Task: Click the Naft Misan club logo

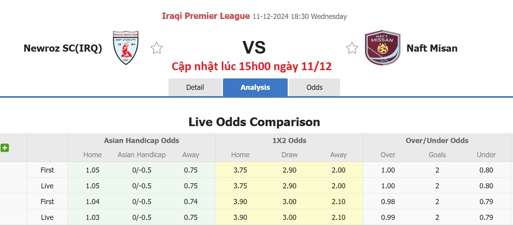Action: [382, 48]
